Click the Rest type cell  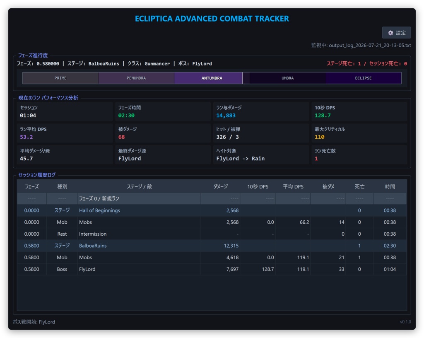[62, 234]
